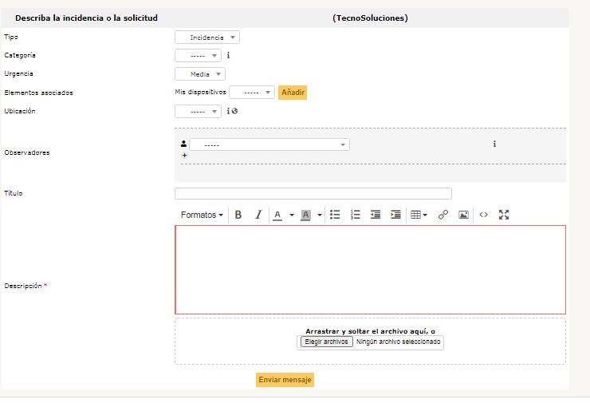
Task: Open the Formatos menu in the editor
Action: pyautogui.click(x=202, y=215)
